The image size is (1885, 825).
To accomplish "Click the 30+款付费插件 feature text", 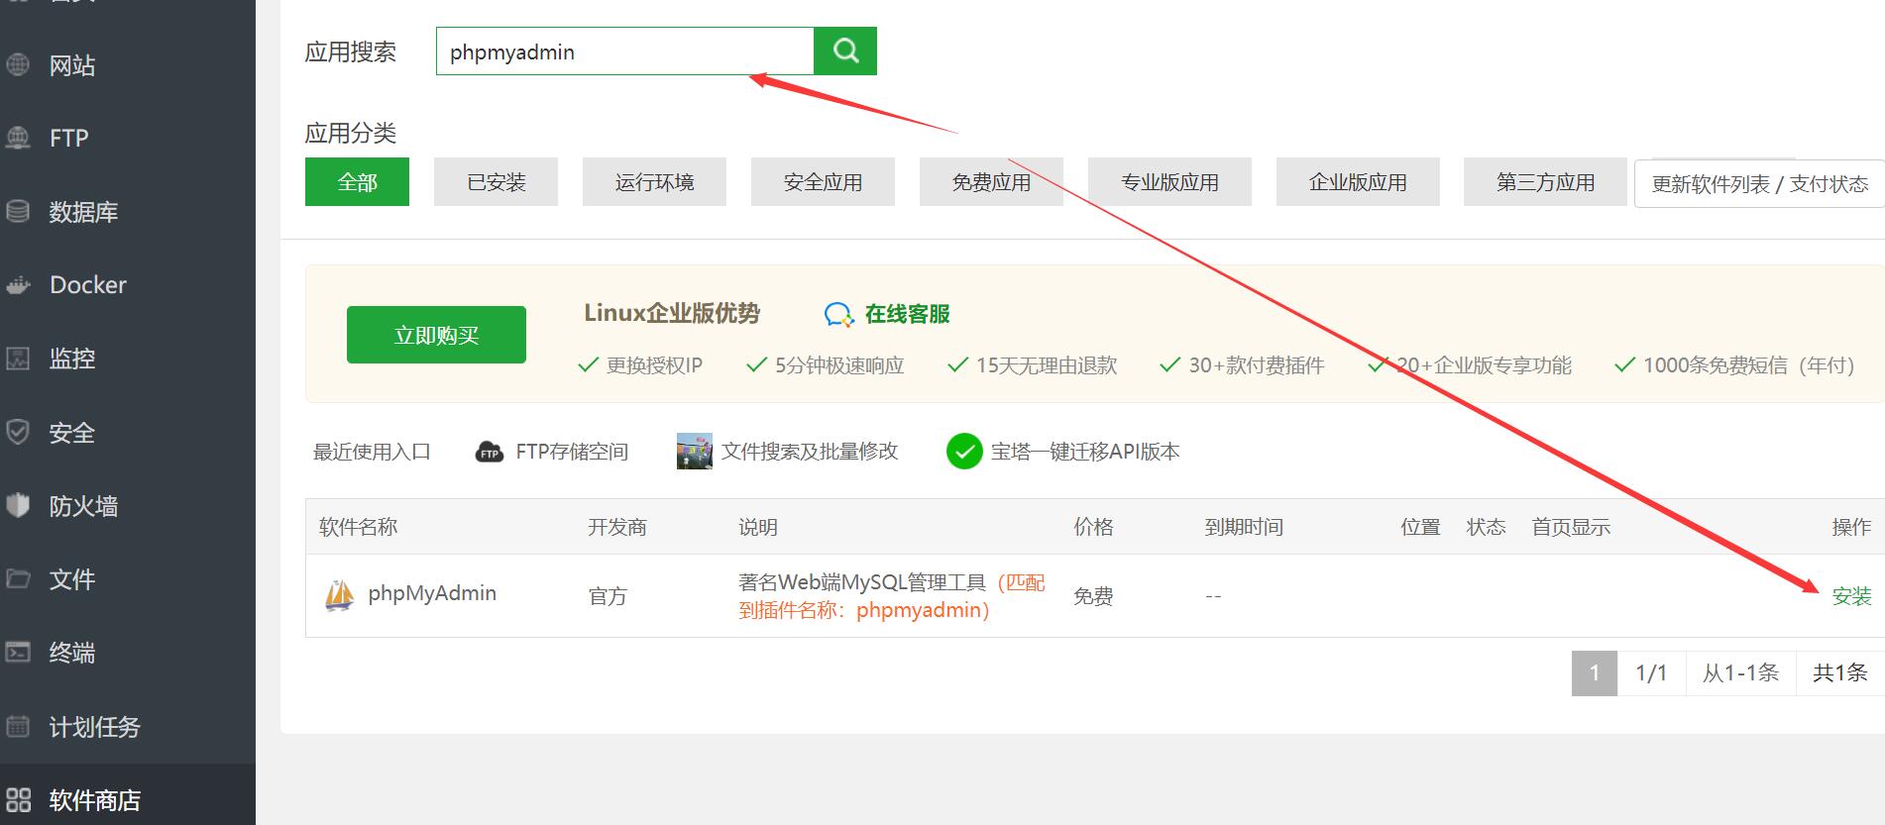I will click(1257, 365).
